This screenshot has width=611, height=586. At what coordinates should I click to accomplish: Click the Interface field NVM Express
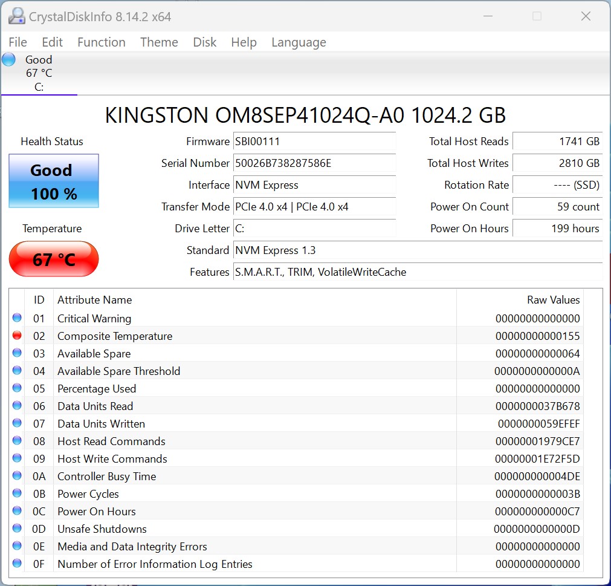tap(314, 185)
